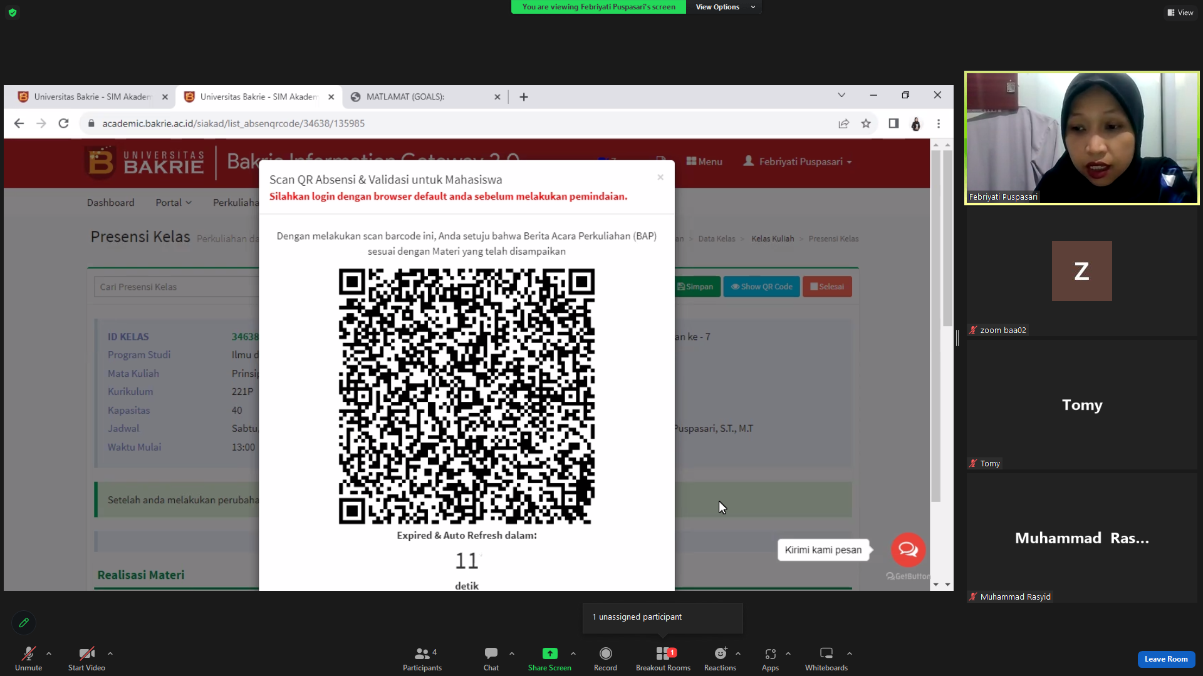This screenshot has width=1203, height=676.
Task: Click the red Selesai button
Action: pos(827,287)
